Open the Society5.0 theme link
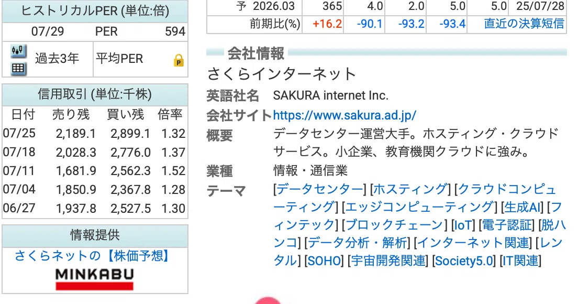Screen dimensions: 578x304 [x=464, y=261]
